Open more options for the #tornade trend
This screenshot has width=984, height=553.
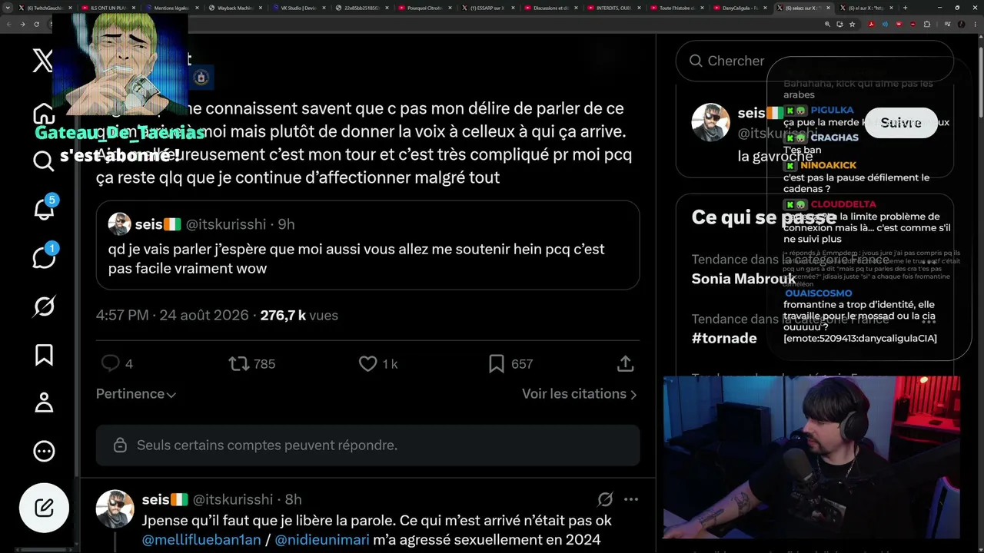929,321
